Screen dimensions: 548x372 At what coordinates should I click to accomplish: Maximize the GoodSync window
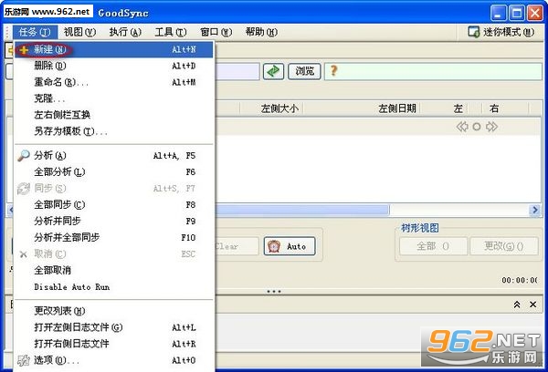click(x=517, y=14)
